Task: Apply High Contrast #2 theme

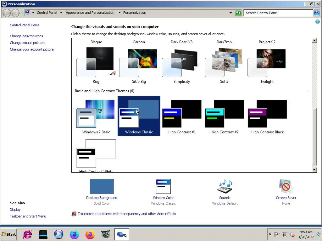Action: pyautogui.click(x=224, y=116)
